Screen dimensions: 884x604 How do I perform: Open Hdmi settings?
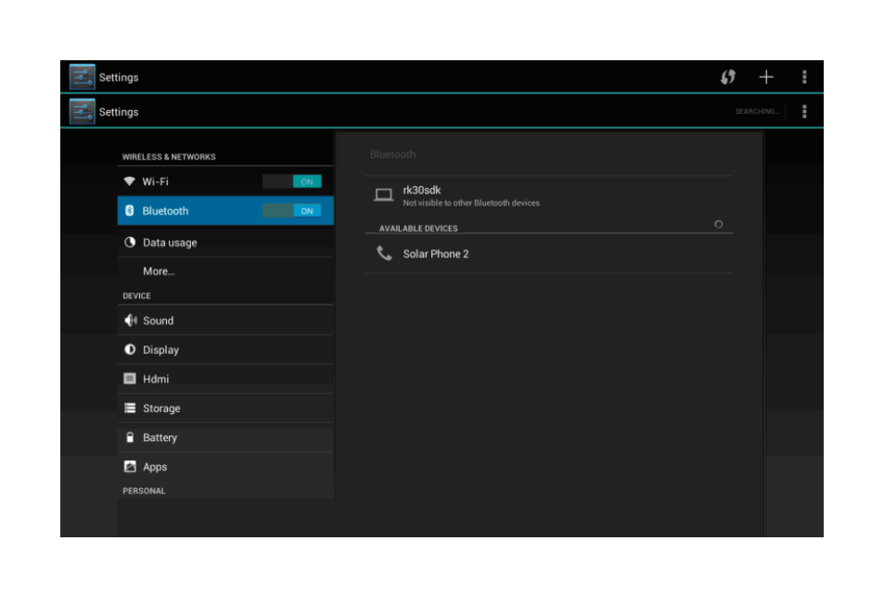[225, 379]
